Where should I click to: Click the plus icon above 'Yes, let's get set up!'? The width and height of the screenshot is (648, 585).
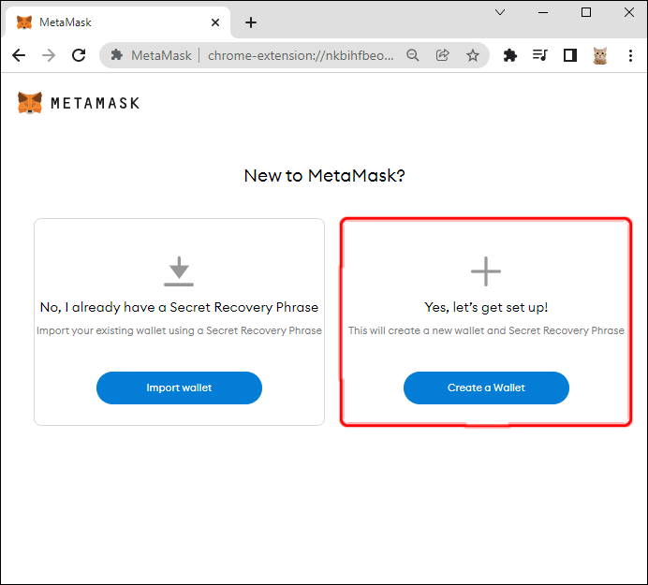click(x=486, y=271)
